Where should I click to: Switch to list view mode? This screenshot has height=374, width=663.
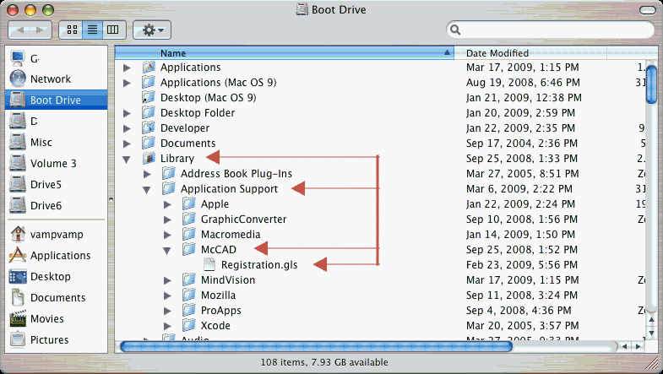coord(91,30)
